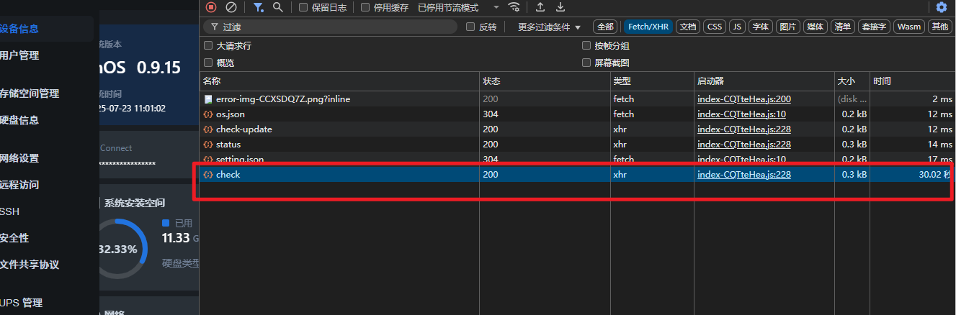Select the 清单 filter type
Screen dimensions: 956x315
pos(842,27)
